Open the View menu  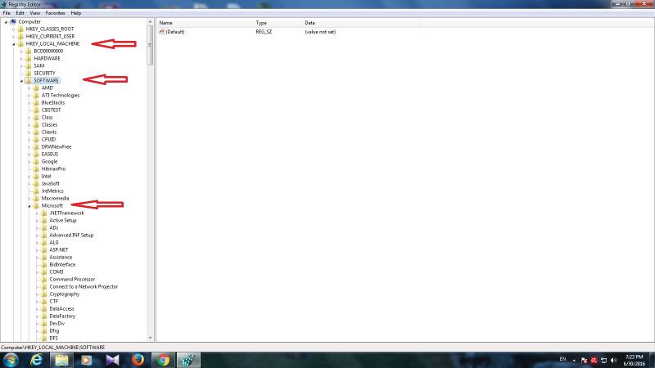[35, 13]
